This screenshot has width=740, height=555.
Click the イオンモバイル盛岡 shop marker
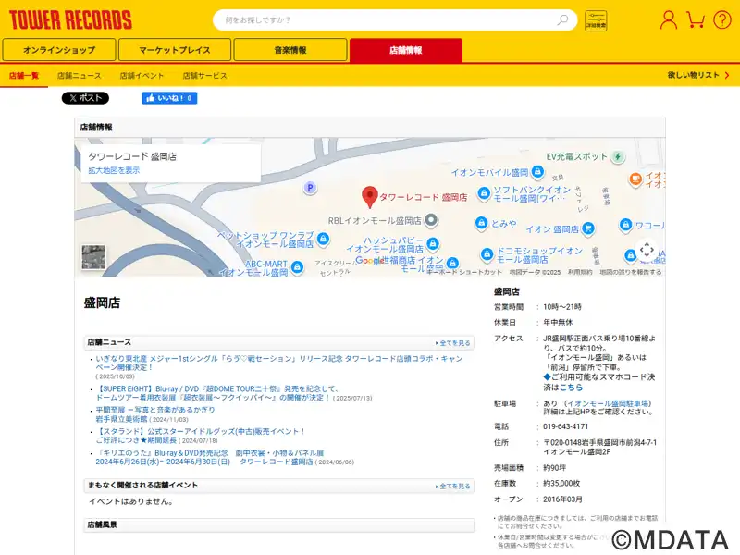(x=537, y=172)
